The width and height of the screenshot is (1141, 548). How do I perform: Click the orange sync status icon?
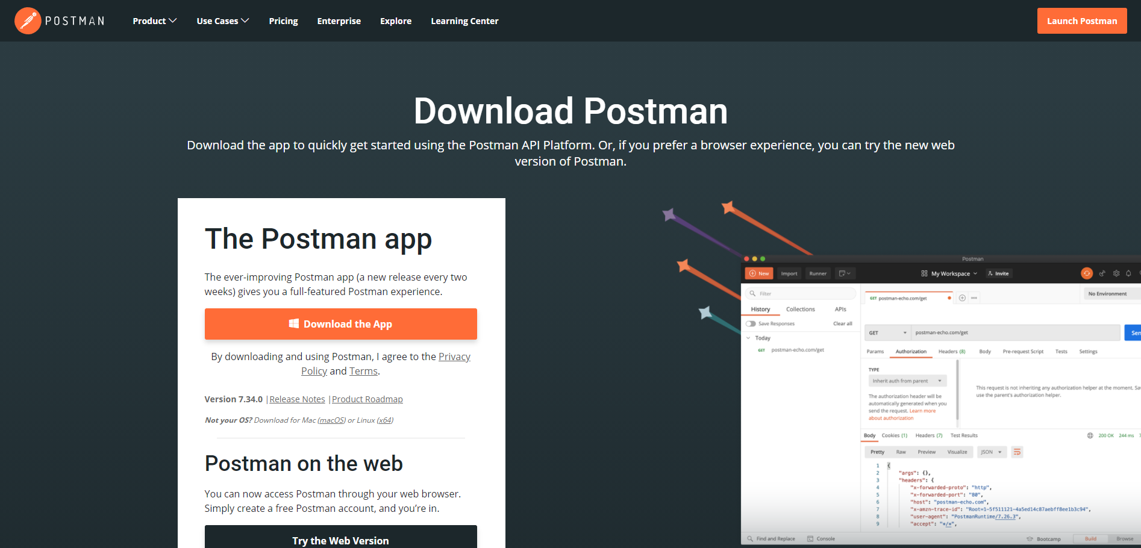pos(1087,273)
